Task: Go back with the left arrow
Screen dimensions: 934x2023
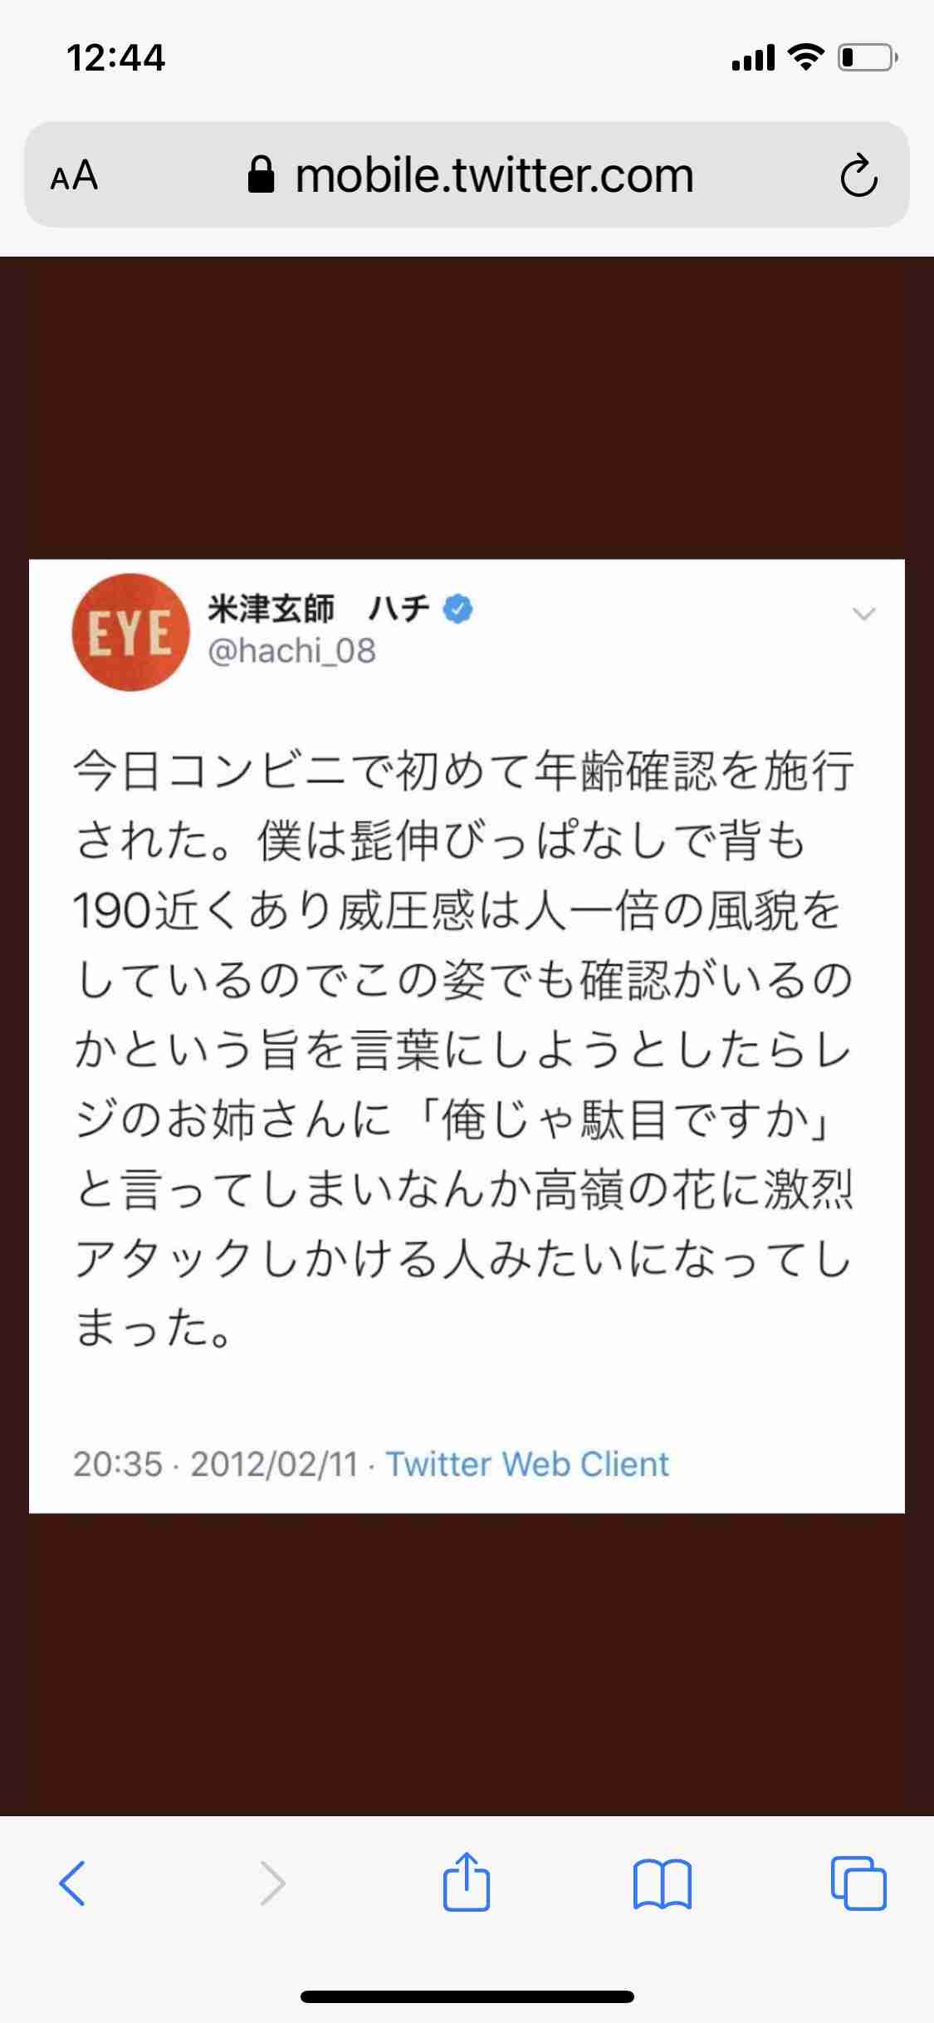Action: [x=72, y=1883]
